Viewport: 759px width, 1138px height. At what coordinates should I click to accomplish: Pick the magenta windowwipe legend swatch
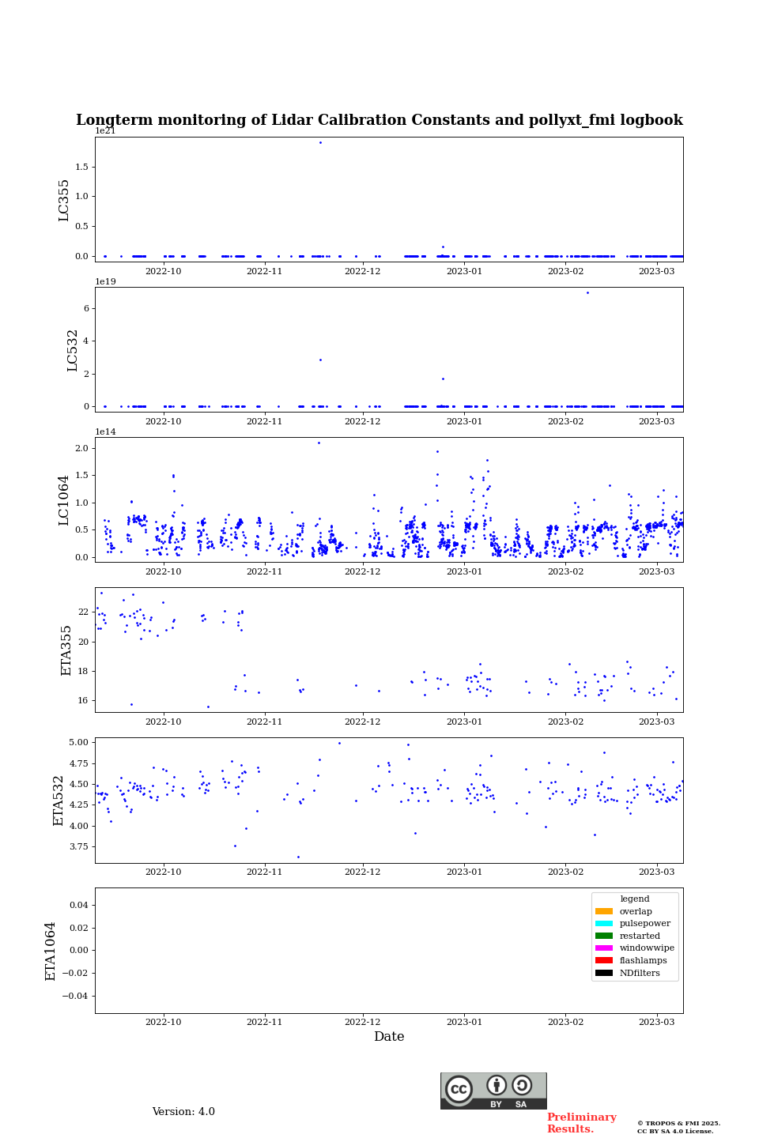pyautogui.click(x=604, y=948)
